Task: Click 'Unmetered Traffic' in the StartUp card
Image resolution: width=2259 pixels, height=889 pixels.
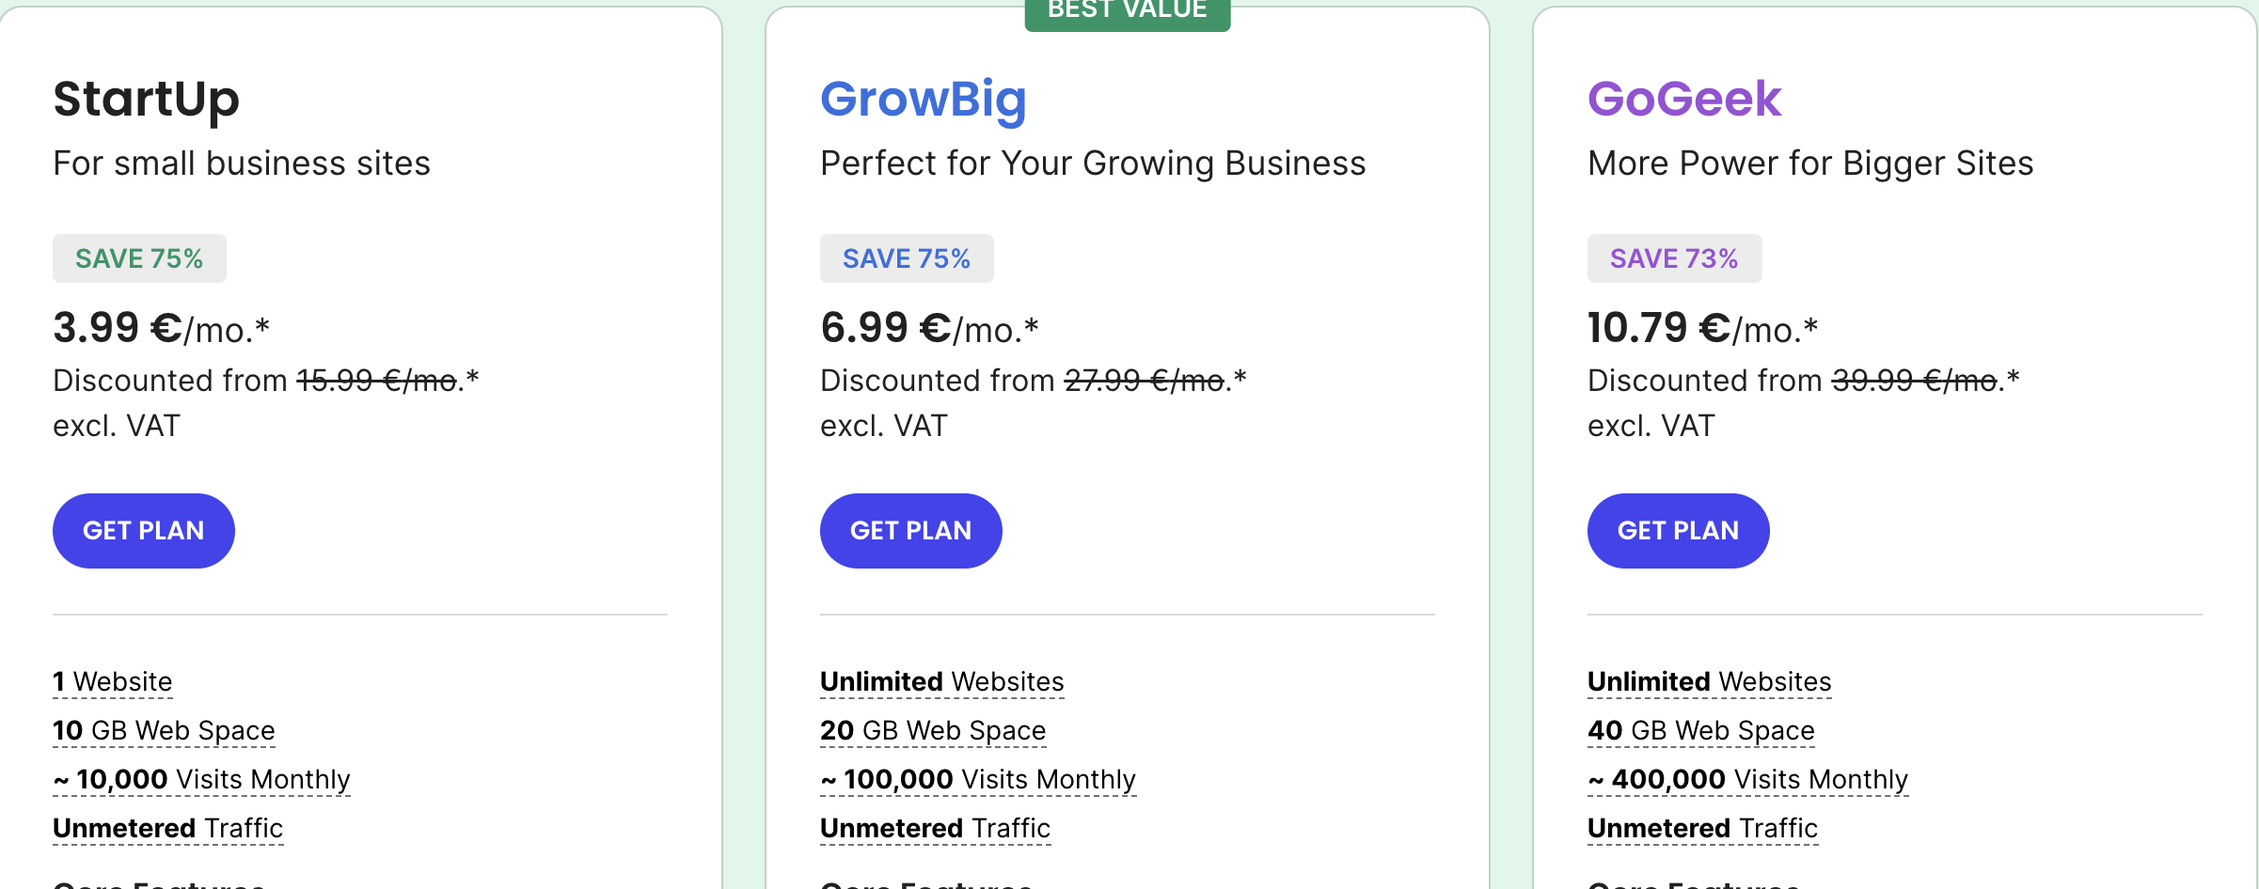Action: point(167,828)
